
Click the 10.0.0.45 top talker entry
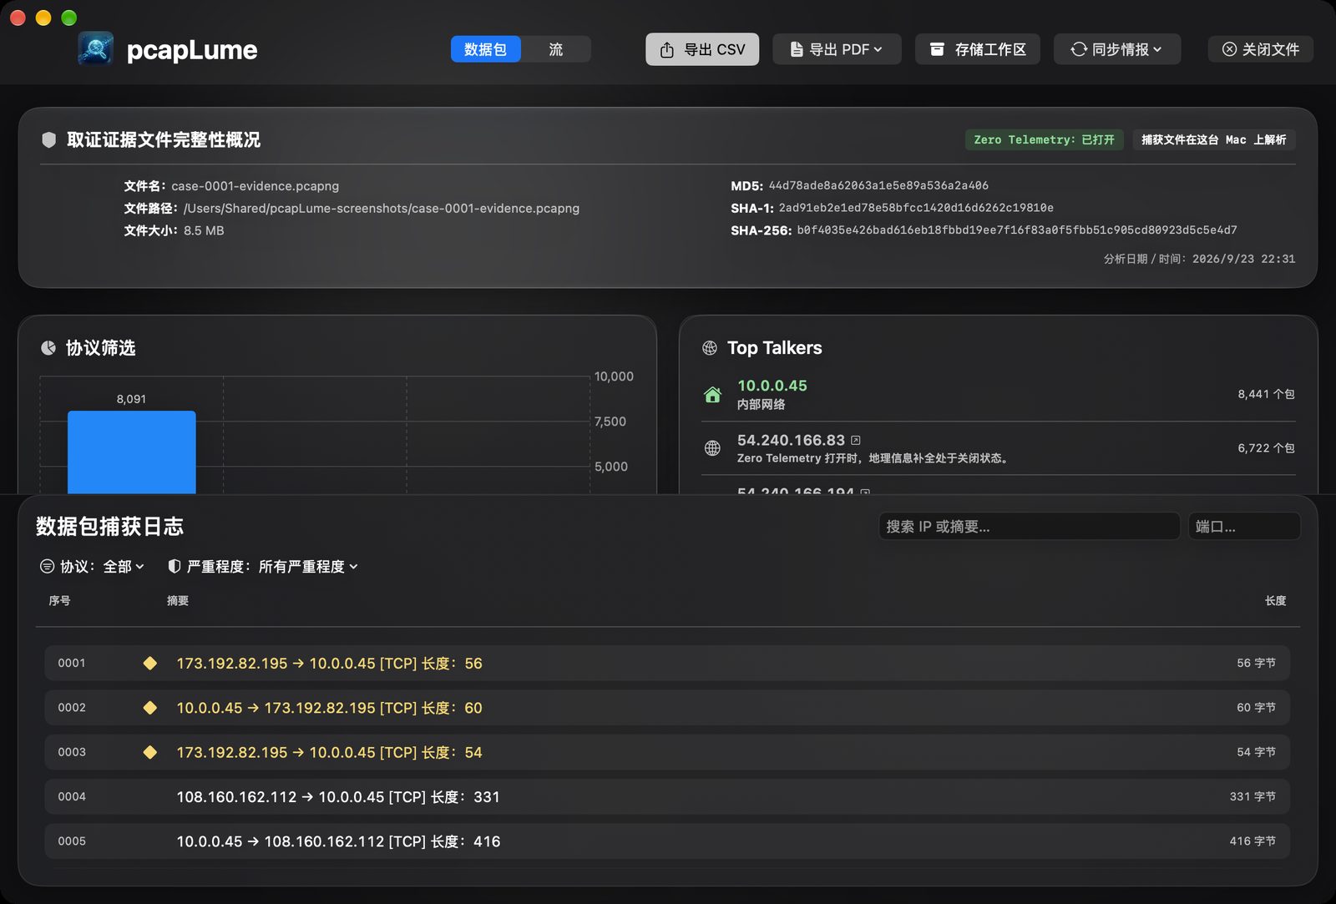[x=999, y=395]
